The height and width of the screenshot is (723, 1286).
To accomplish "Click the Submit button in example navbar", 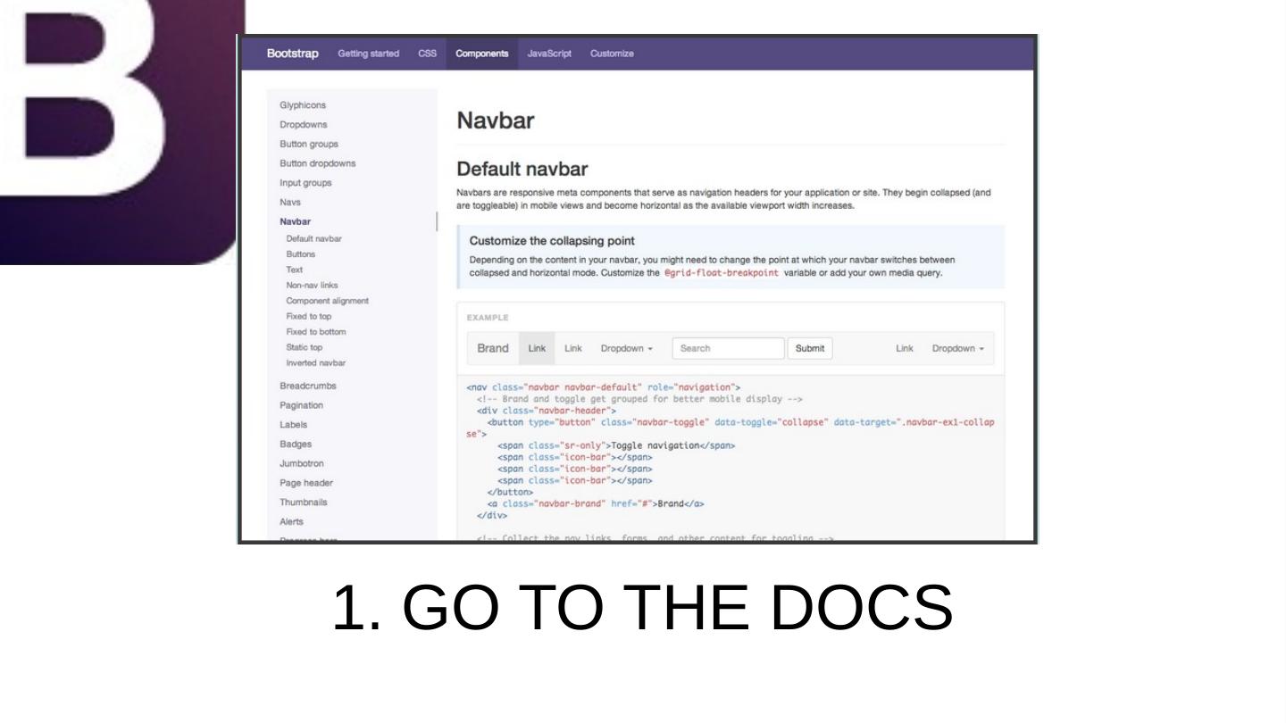I will [x=810, y=348].
